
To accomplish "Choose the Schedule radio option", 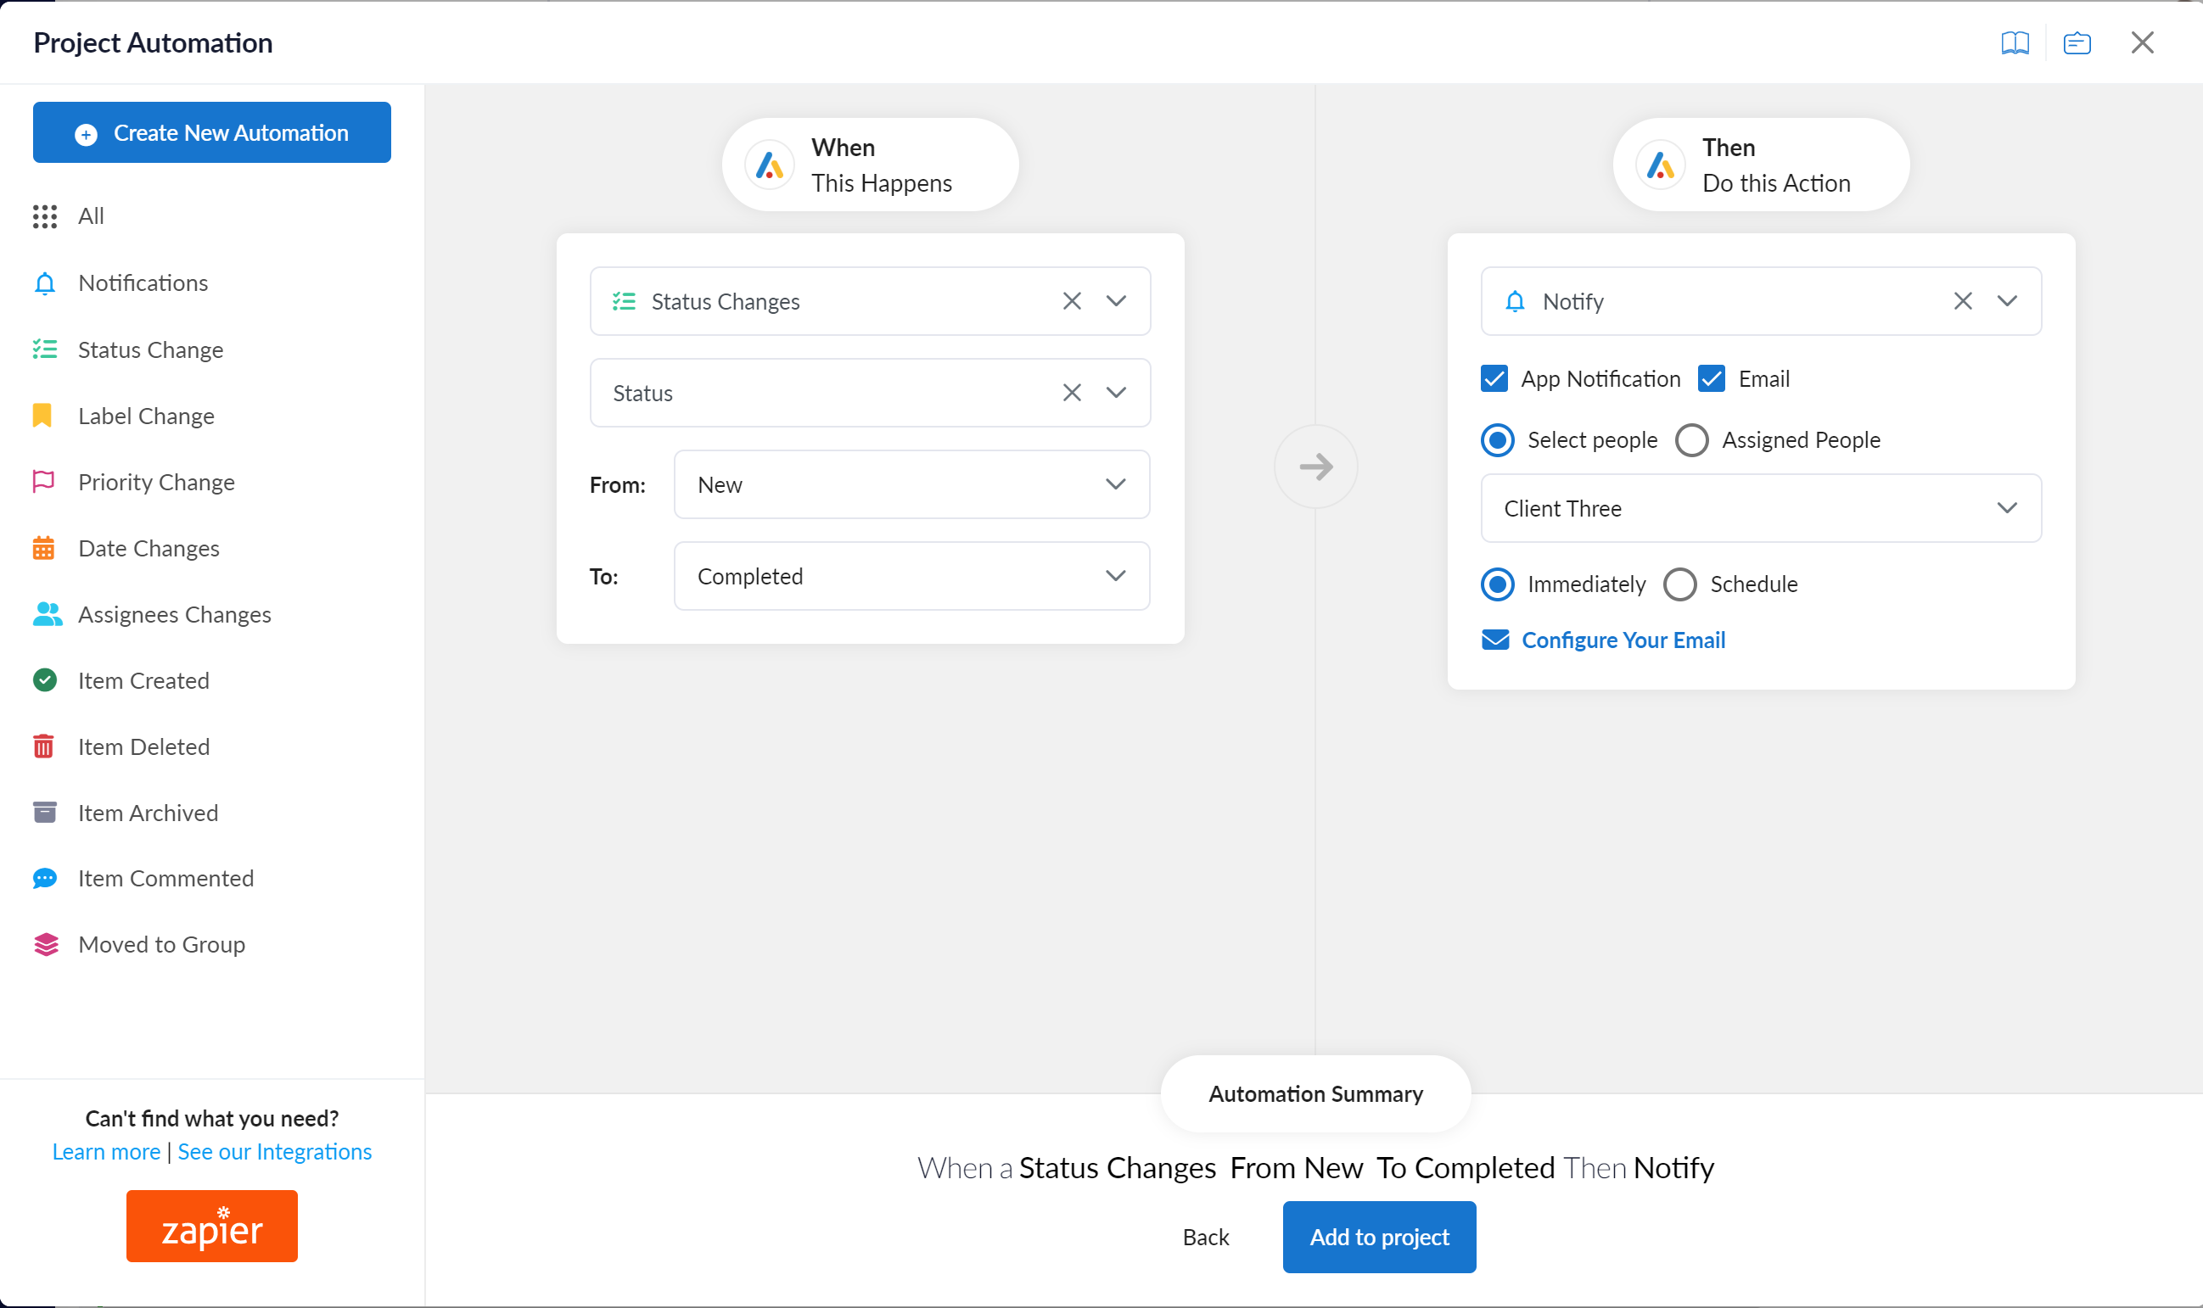I will pyautogui.click(x=1679, y=584).
